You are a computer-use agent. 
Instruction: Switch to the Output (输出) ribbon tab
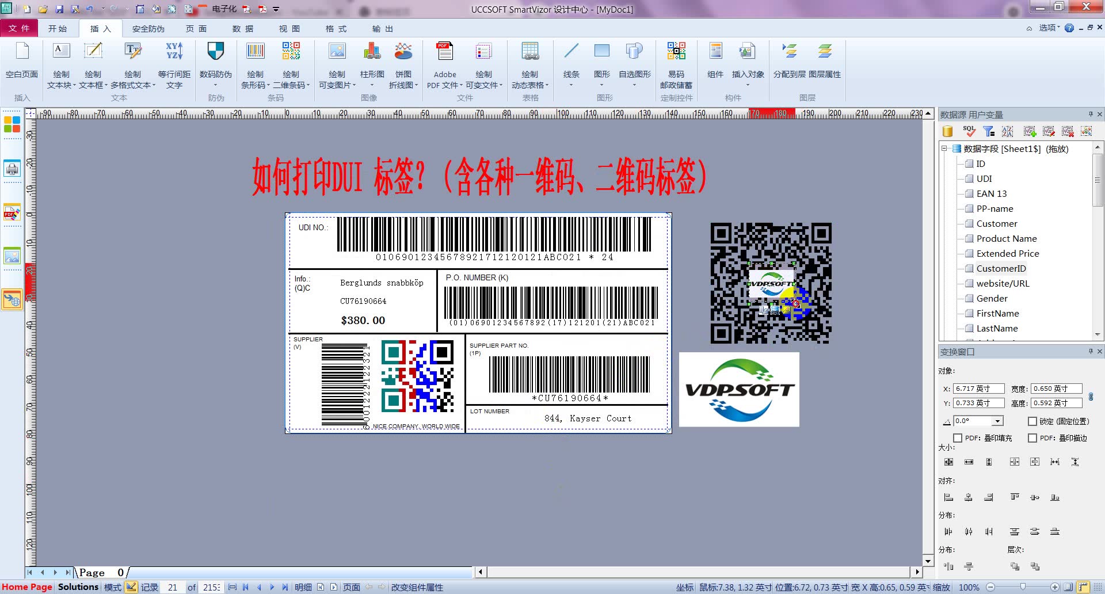click(383, 28)
